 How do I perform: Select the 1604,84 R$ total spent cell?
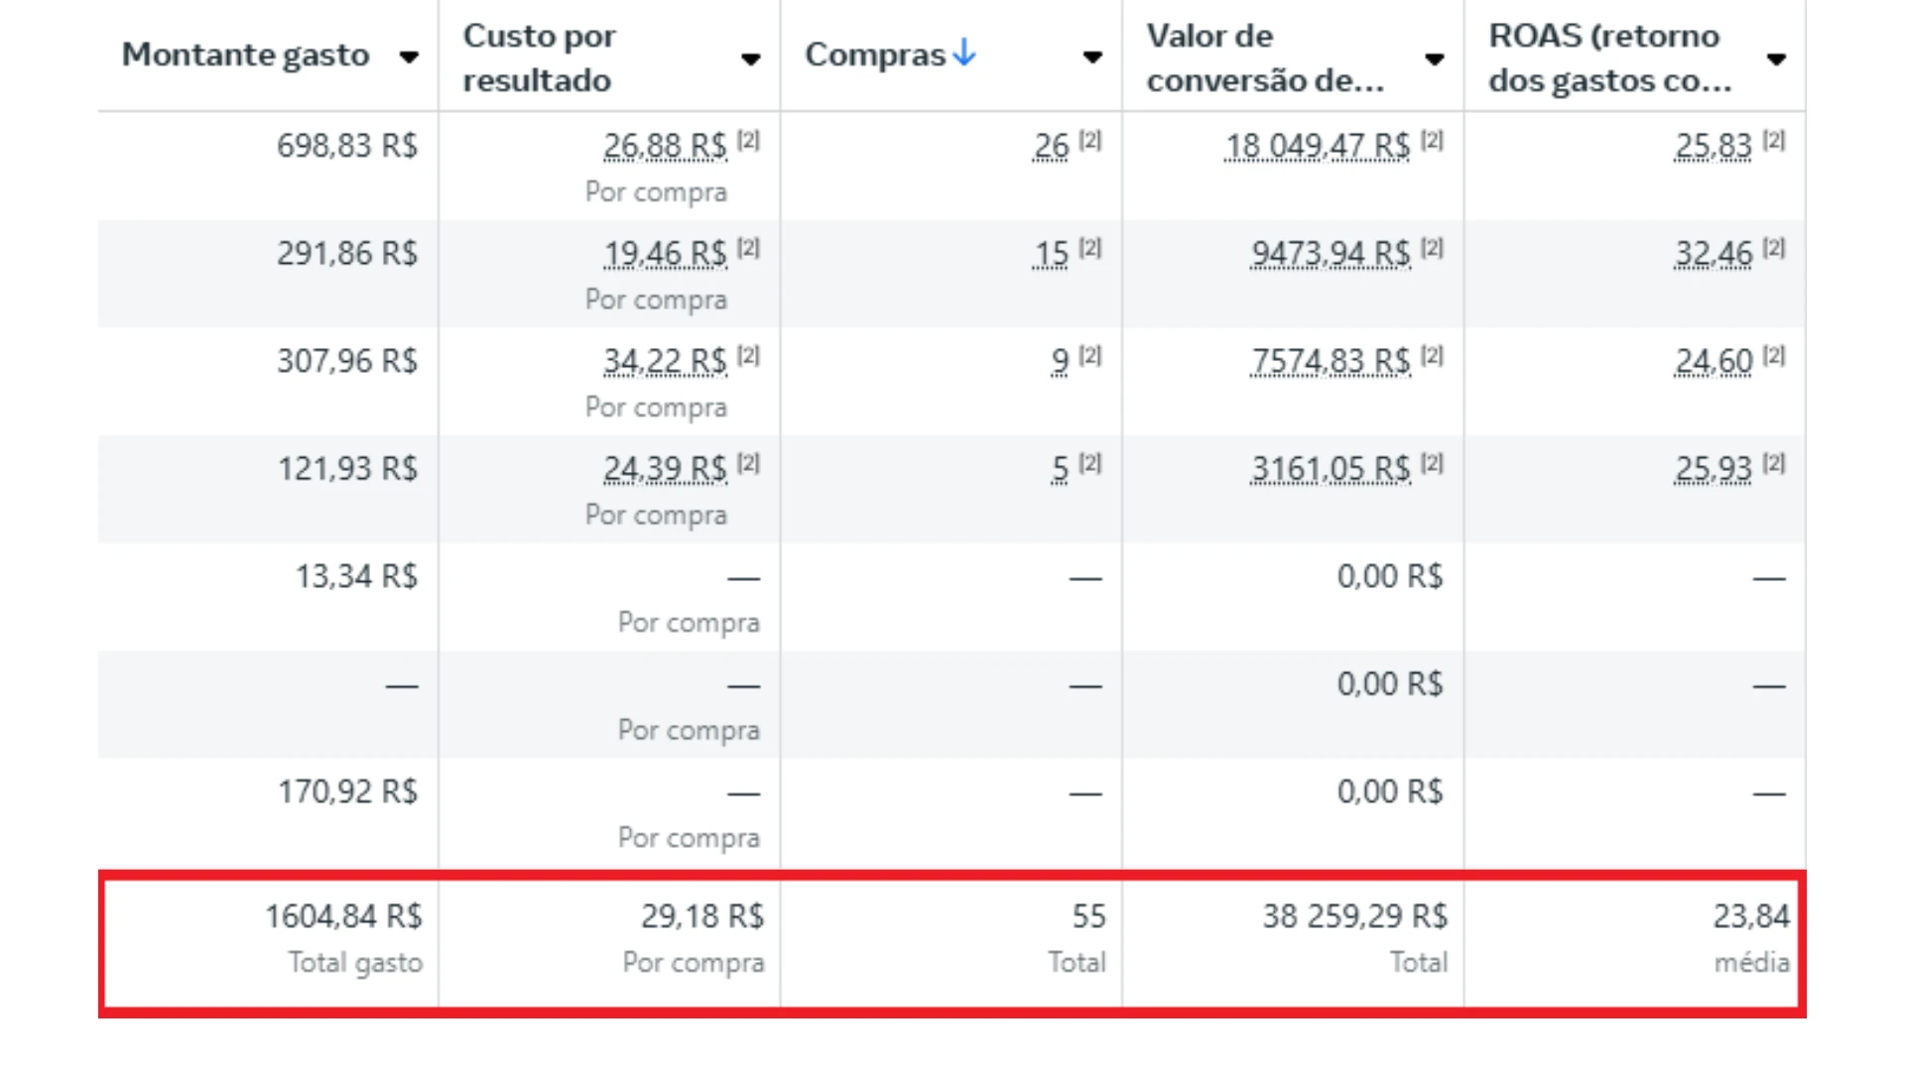point(343,916)
